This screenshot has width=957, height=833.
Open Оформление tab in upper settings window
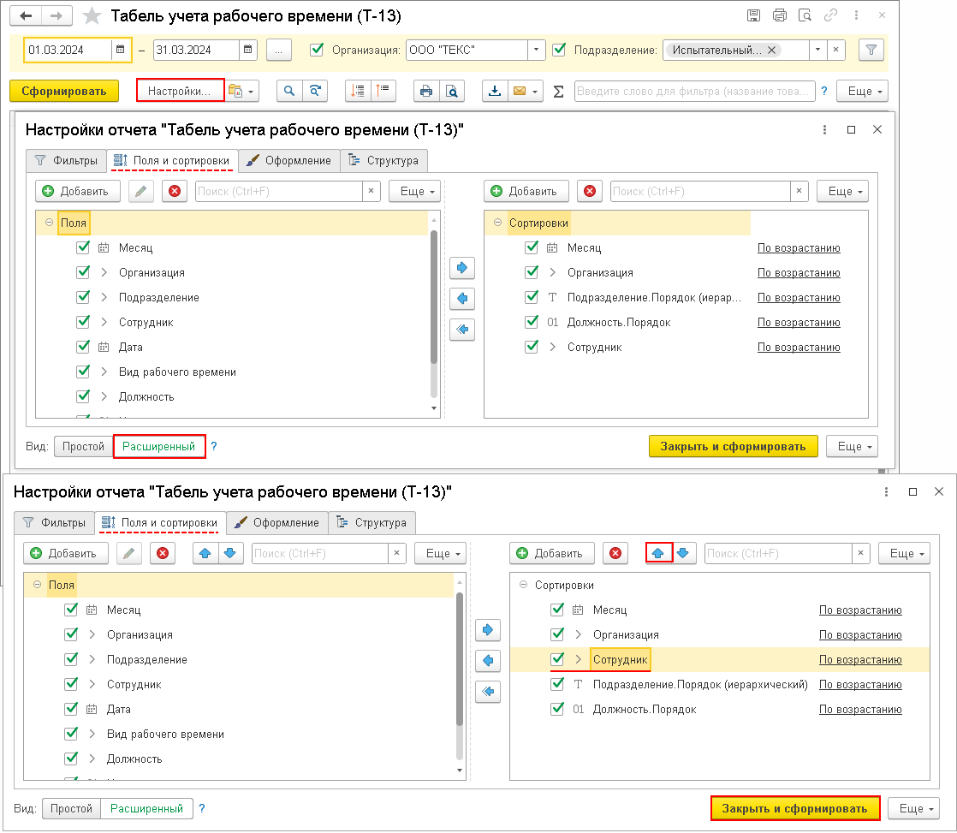tap(288, 160)
